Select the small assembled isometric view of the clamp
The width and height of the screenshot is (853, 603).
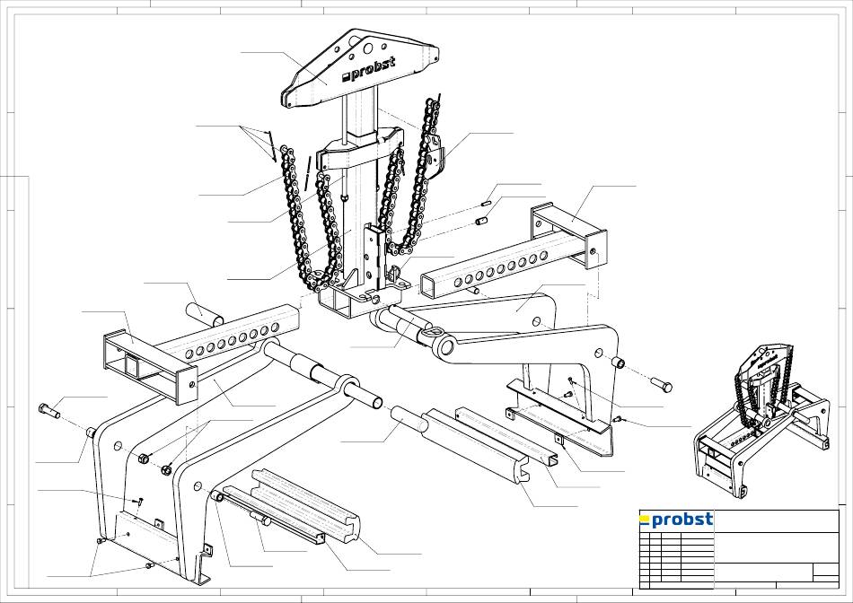point(761,420)
